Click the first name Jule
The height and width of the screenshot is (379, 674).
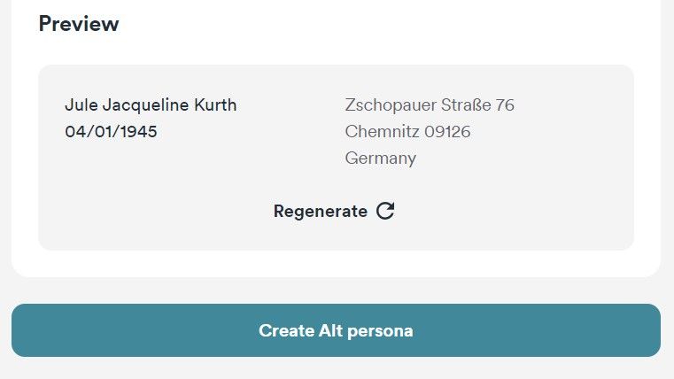[x=81, y=105]
